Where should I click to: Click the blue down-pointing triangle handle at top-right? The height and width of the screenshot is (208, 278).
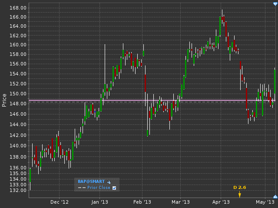(x=275, y=4)
